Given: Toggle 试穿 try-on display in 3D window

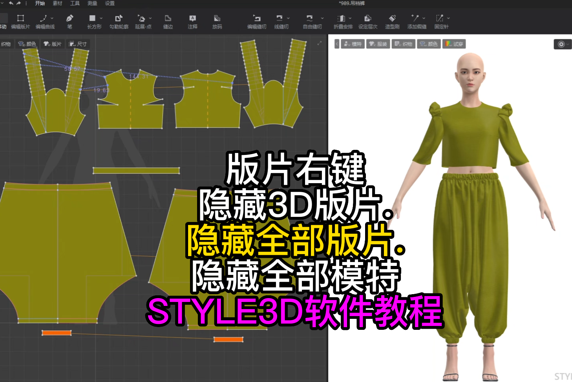Looking at the screenshot, I should click(x=454, y=44).
